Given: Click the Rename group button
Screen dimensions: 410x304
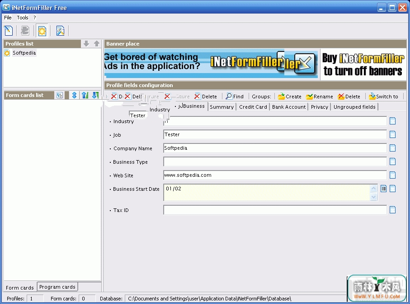Looking at the screenshot, I should tap(320, 97).
